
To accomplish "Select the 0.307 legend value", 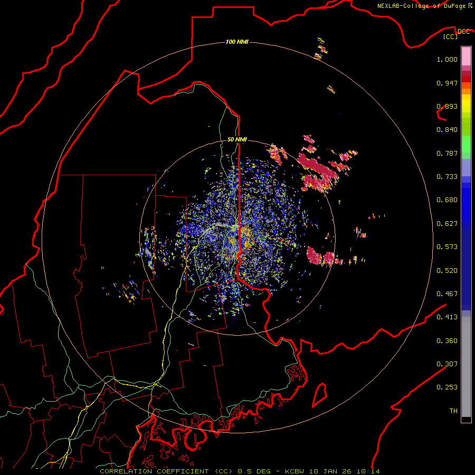I will 447,364.
